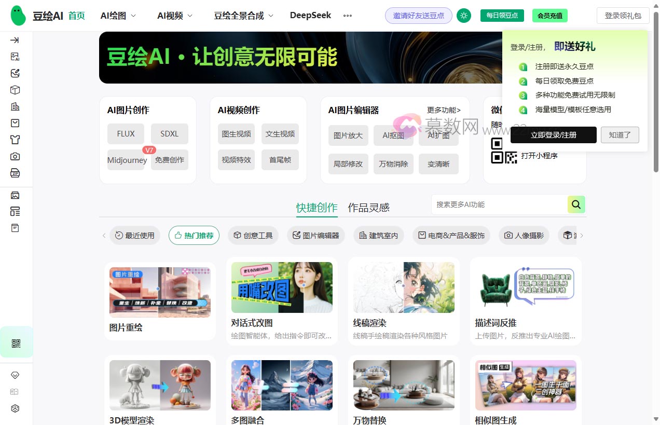Click the 立即登录/注册 button
The image size is (660, 425).
(x=553, y=135)
